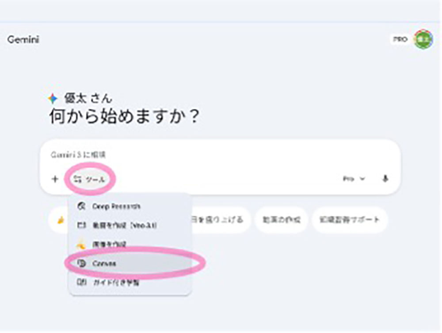Click the PRO subscription badge
442x333 pixels.
pyautogui.click(x=400, y=39)
